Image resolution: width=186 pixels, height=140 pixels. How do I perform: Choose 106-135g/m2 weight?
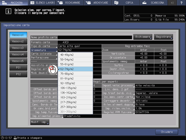75,88
